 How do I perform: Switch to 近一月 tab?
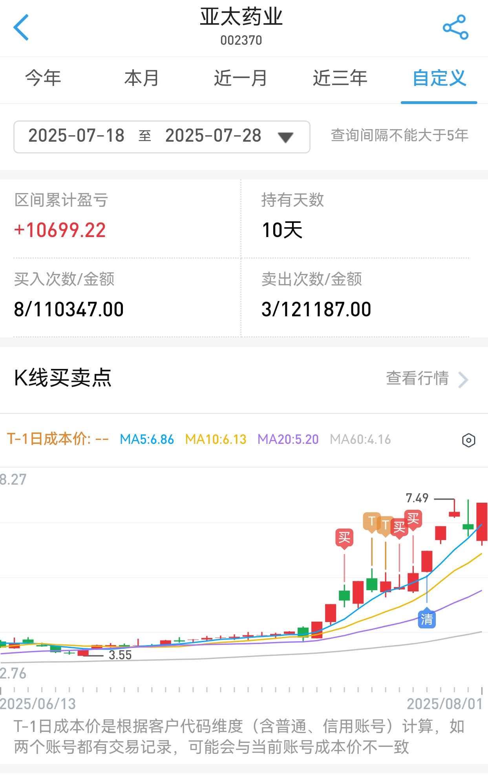coord(241,78)
